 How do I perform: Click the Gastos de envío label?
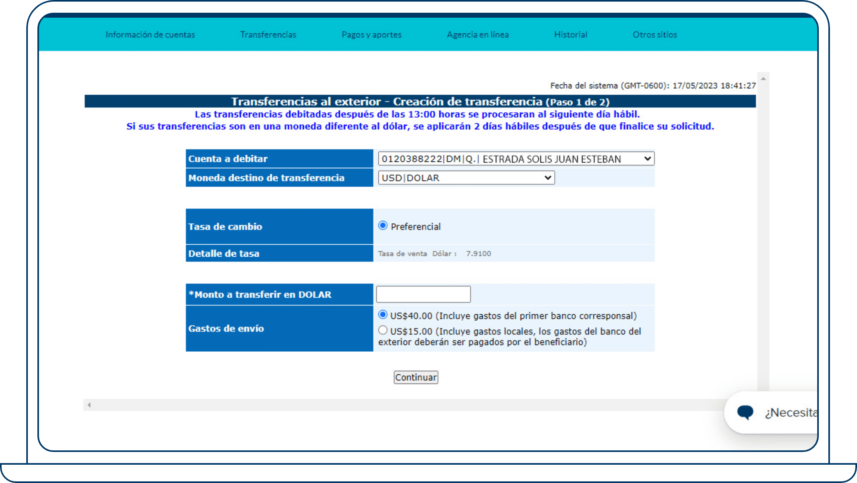pyautogui.click(x=226, y=328)
